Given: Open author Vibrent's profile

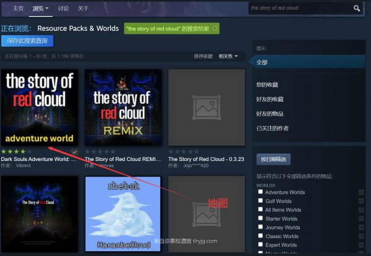Looking at the screenshot, I should tap(23, 166).
